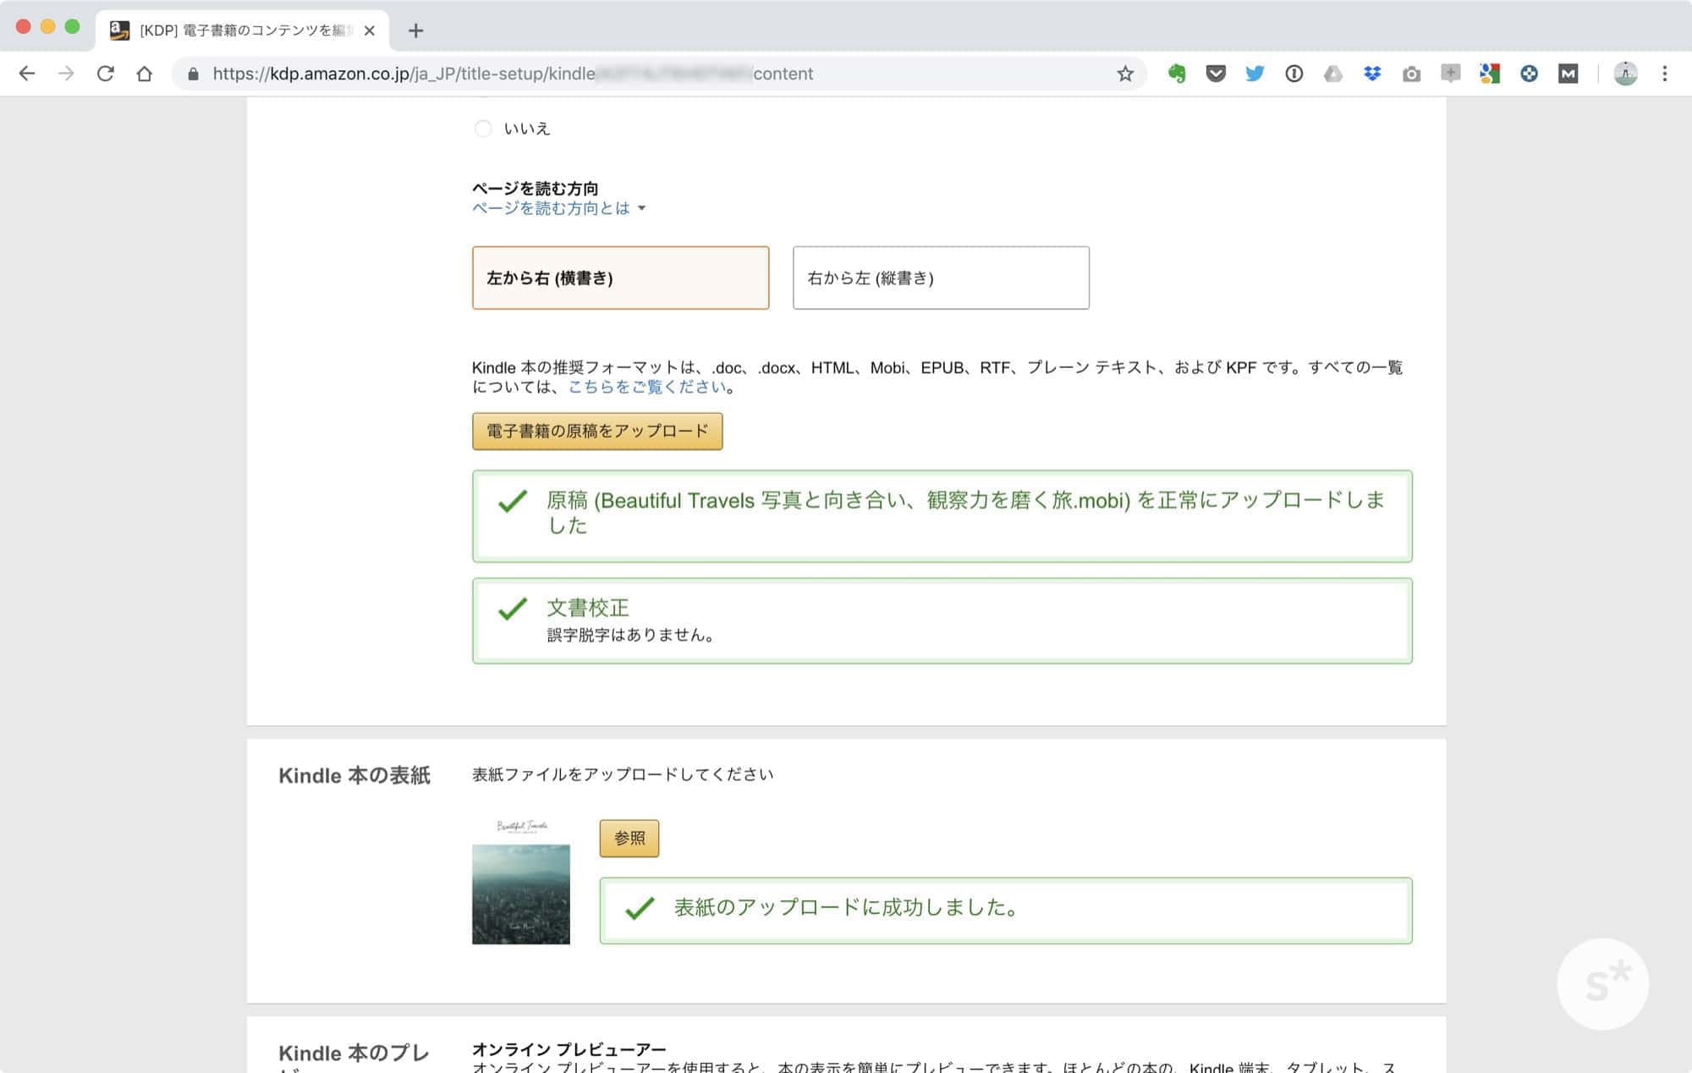This screenshot has height=1073, width=1692.
Task: Open Chrome three-dot menu
Action: point(1664,74)
